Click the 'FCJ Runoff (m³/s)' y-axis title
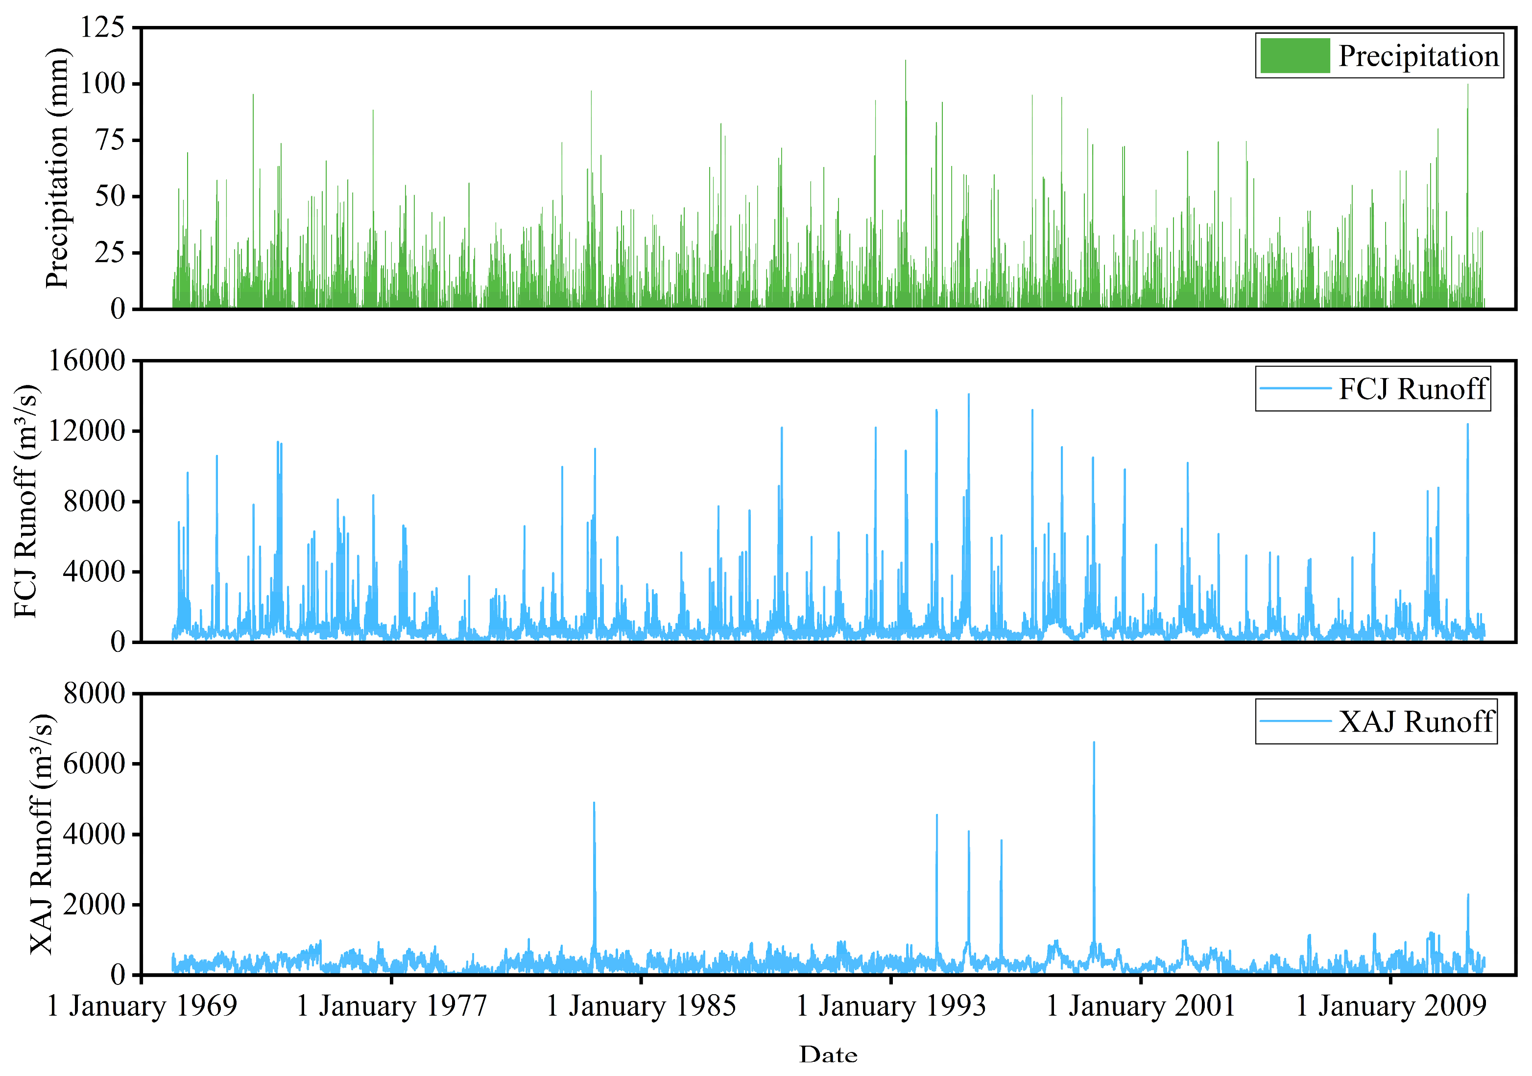The height and width of the screenshot is (1076, 1532). 26,501
